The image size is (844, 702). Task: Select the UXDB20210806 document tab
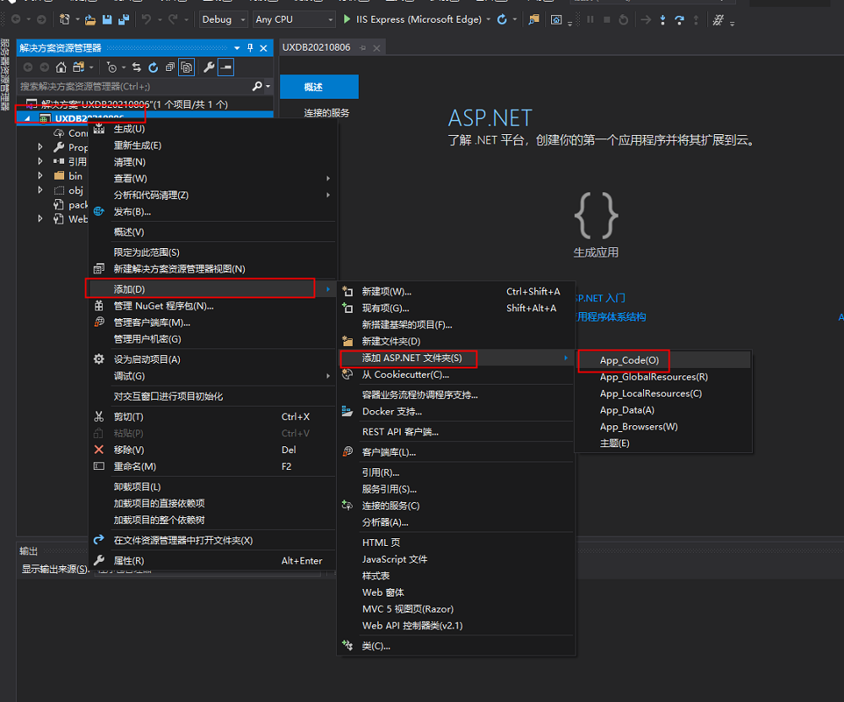click(316, 48)
